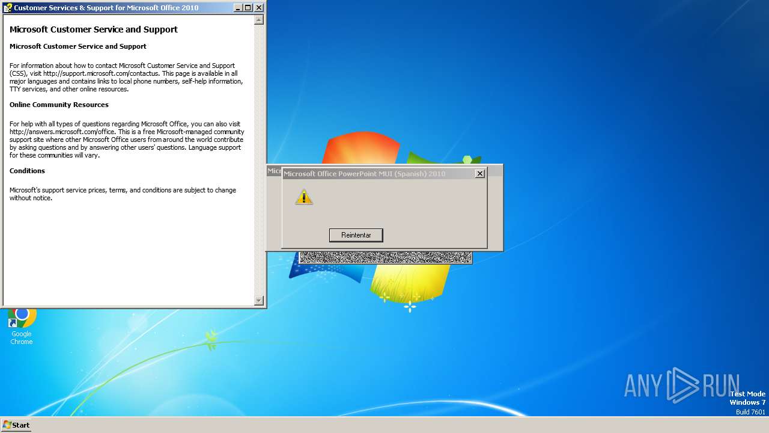Maximize the Customer Services & Support window
This screenshot has width=769, height=433.
click(x=248, y=8)
